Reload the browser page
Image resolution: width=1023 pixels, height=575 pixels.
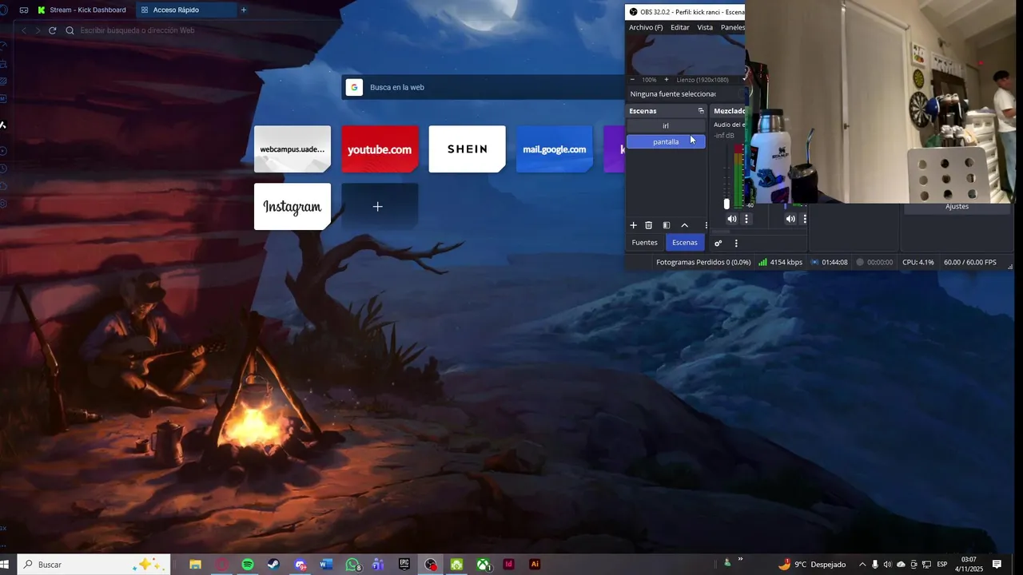tap(52, 30)
